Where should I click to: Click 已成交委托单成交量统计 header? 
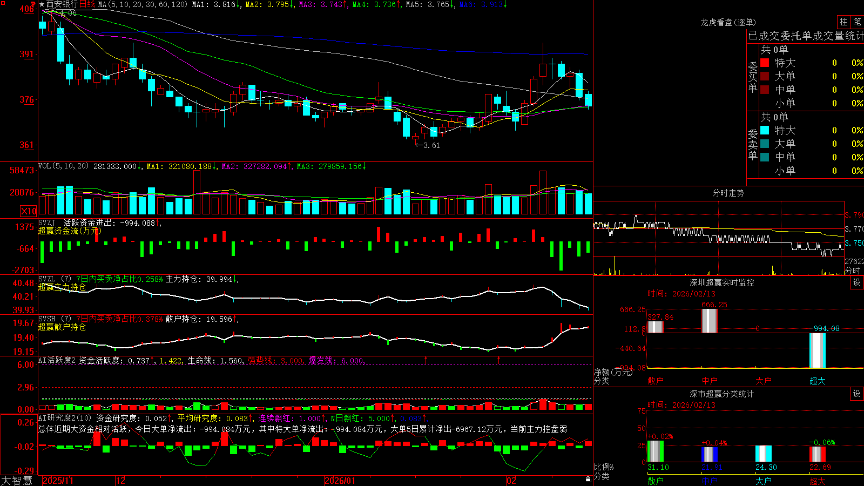pos(806,36)
